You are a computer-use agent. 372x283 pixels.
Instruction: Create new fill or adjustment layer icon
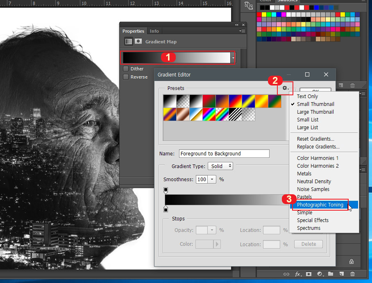pos(320,274)
